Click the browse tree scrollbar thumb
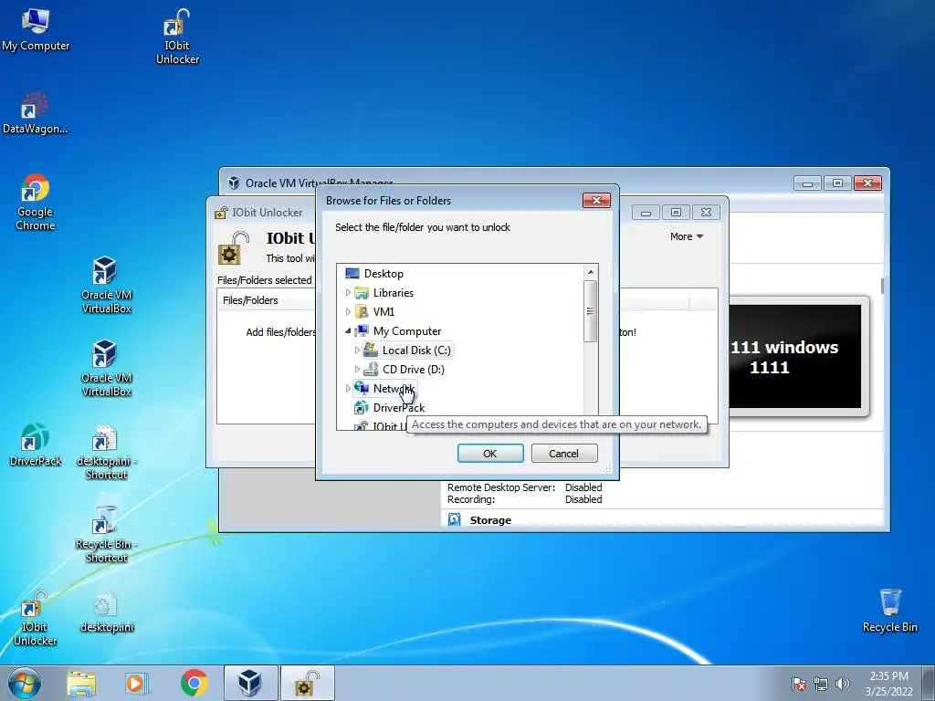The width and height of the screenshot is (935, 701). [x=591, y=310]
